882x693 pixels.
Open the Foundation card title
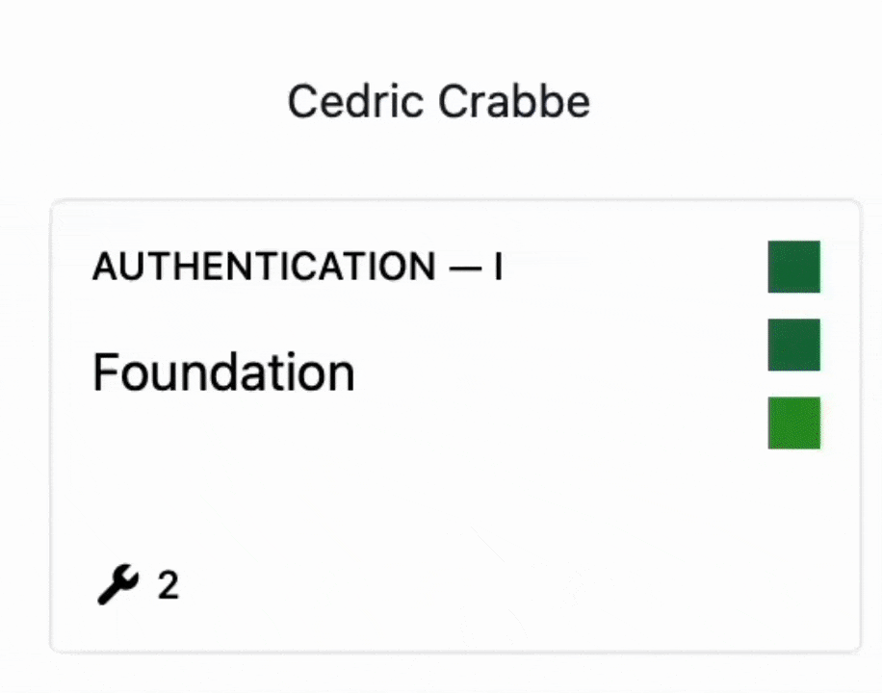(x=223, y=372)
